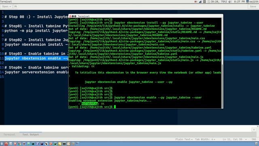The width and height of the screenshot is (259, 146).
Task: Click line 'python -m pip install jupyter-'
Action: click(x=36, y=31)
